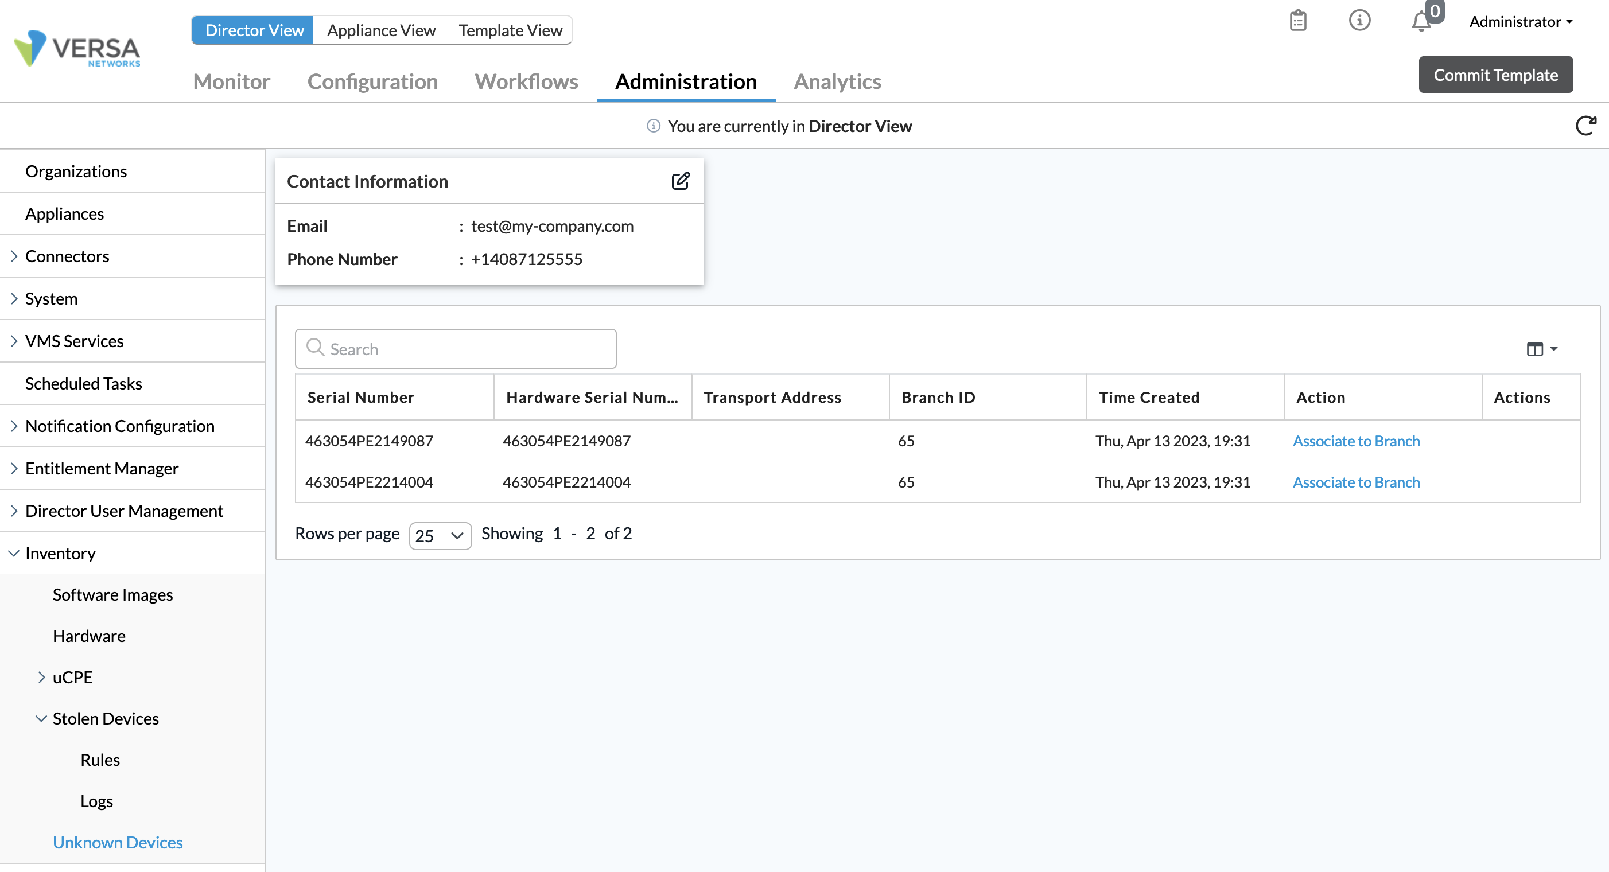Switch to the Template View tab

click(x=510, y=30)
